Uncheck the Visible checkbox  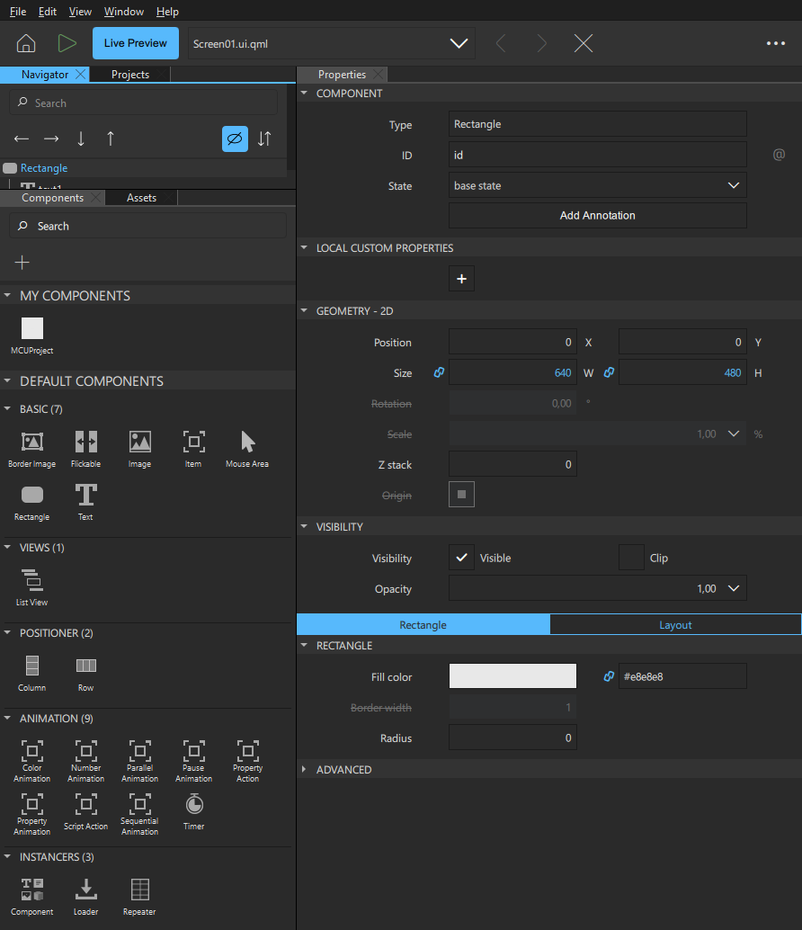(461, 558)
